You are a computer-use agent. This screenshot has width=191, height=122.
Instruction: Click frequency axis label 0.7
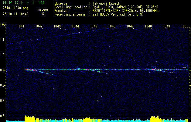coord(2,101)
